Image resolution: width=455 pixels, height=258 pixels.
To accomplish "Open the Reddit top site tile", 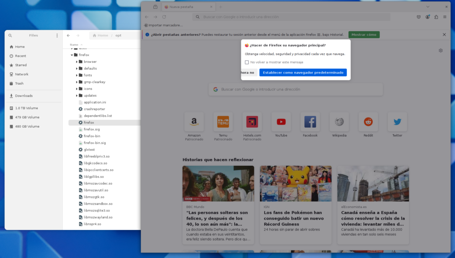I will (x=368, y=122).
